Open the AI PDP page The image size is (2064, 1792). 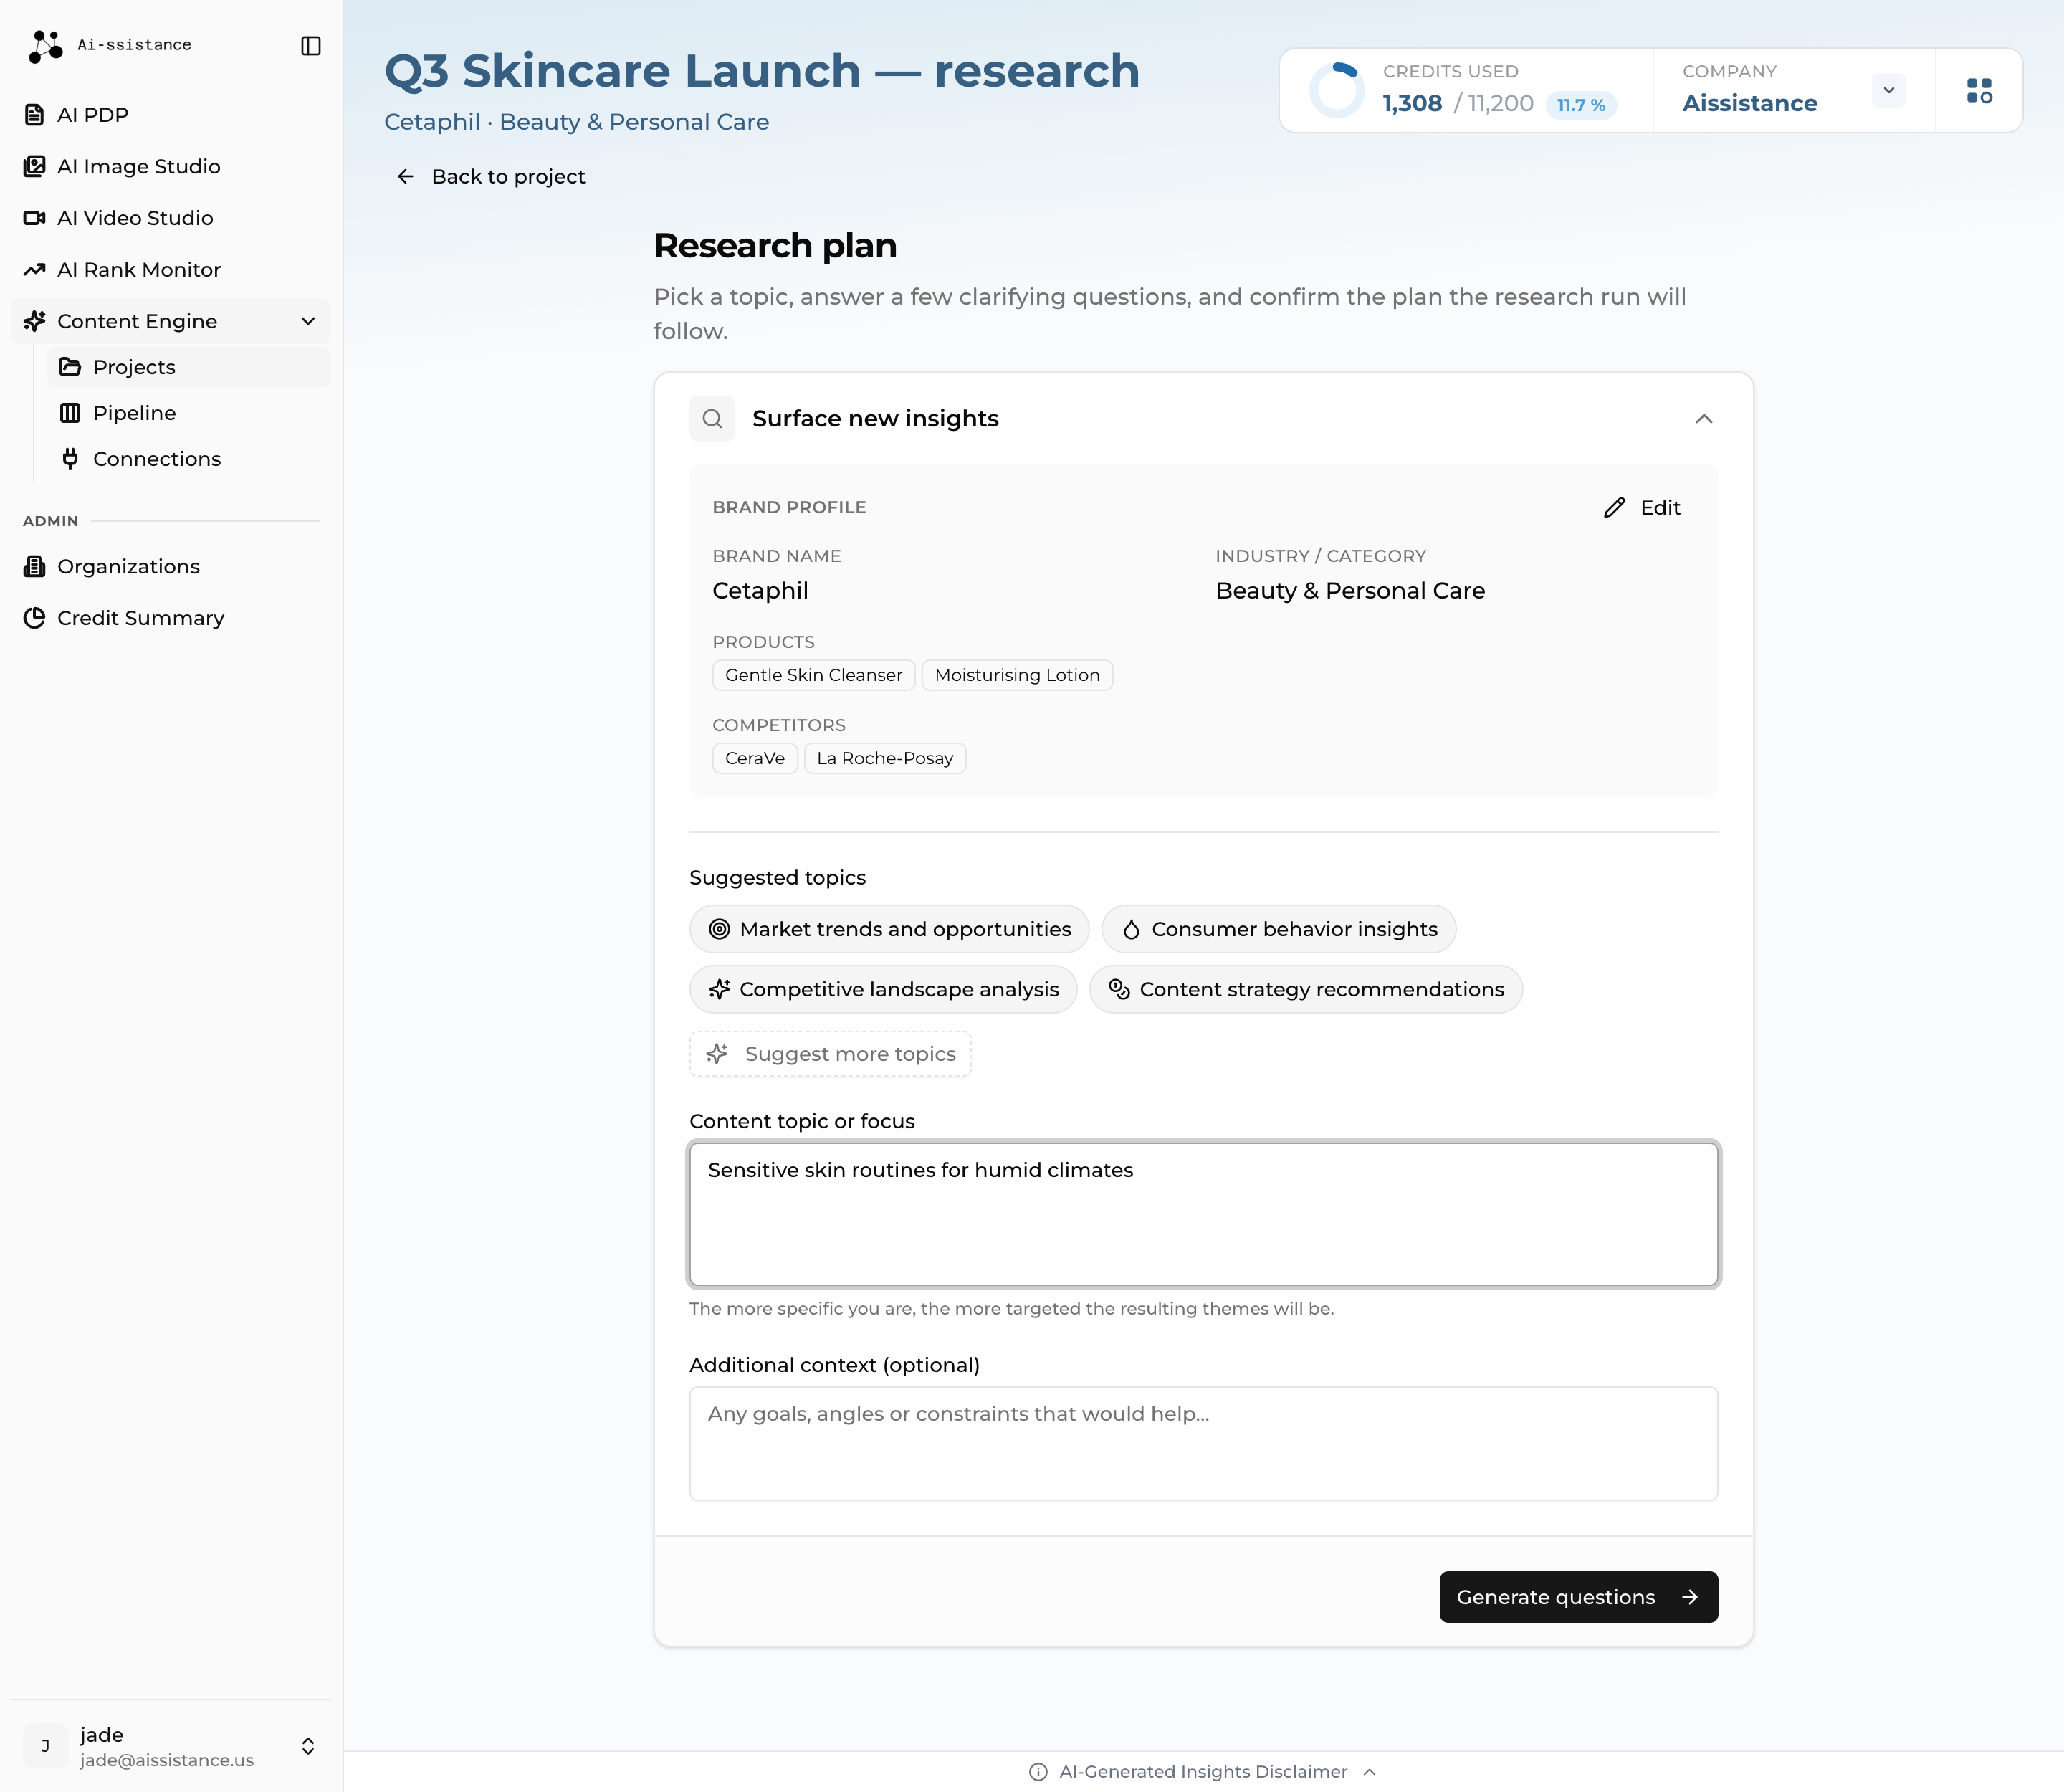171,115
